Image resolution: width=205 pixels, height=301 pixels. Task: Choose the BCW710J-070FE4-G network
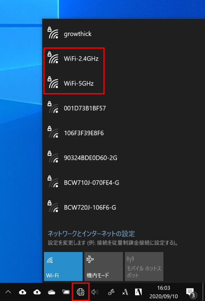click(124, 183)
